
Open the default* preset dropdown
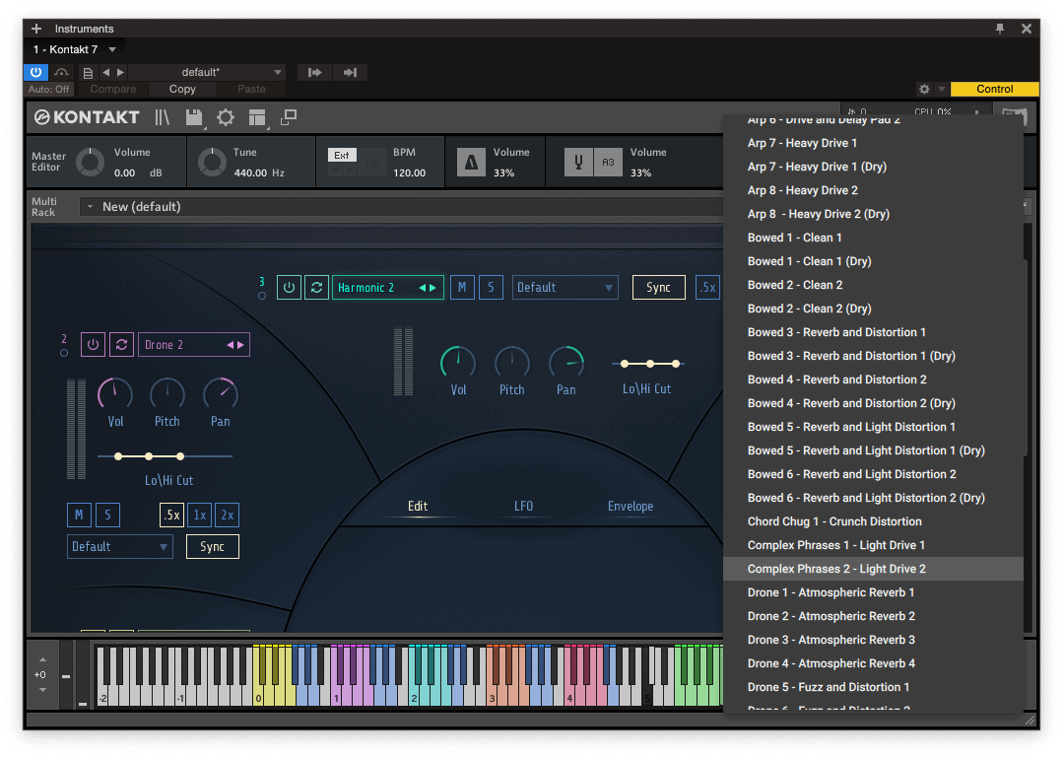point(207,72)
